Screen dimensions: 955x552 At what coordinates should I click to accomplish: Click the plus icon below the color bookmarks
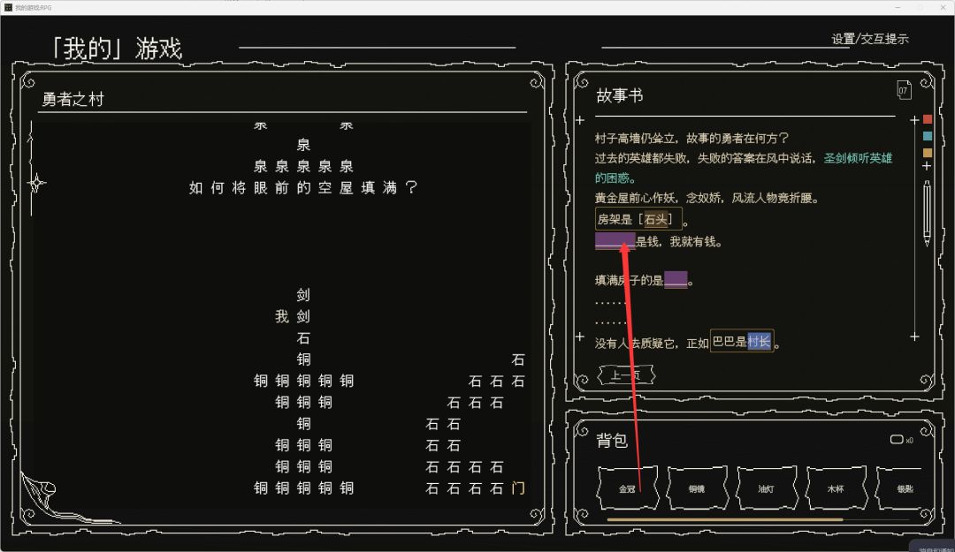[x=927, y=166]
